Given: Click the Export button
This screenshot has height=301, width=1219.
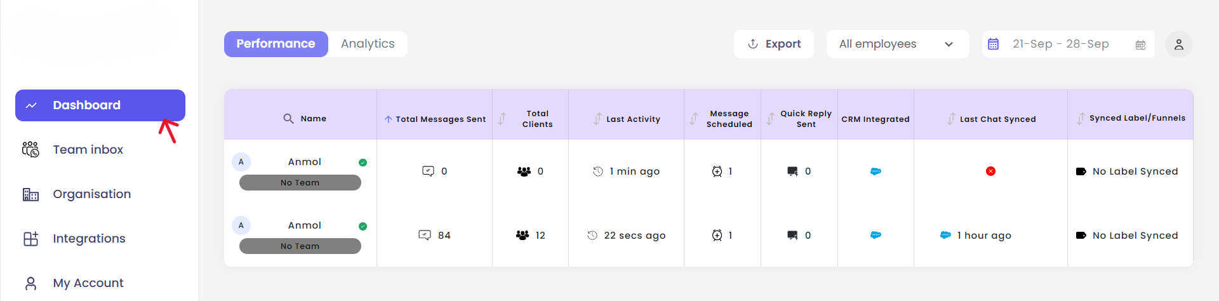Looking at the screenshot, I should [773, 44].
